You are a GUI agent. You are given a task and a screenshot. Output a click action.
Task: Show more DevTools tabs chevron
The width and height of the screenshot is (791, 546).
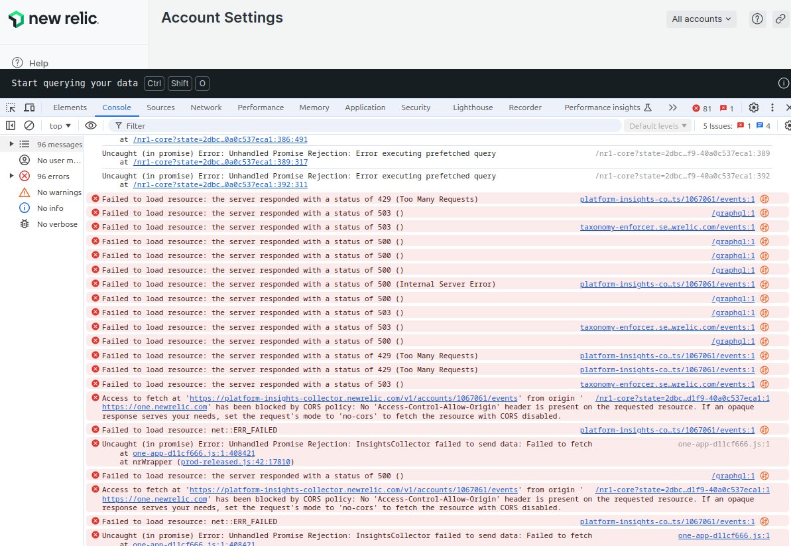coord(672,107)
